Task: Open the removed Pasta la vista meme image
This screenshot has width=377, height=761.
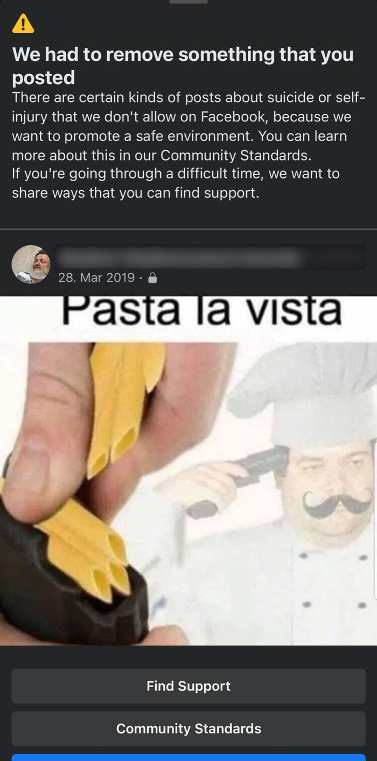Action: click(188, 470)
